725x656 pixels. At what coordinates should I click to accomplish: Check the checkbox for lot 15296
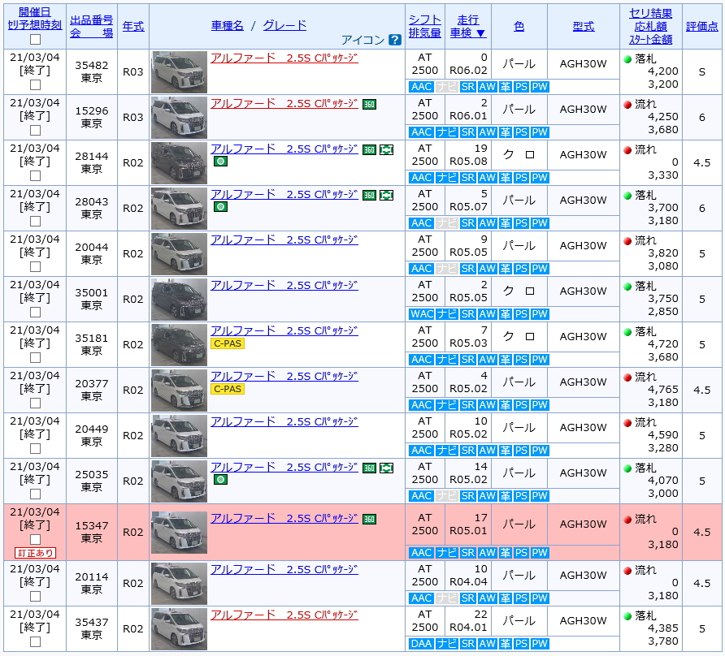click(35, 130)
